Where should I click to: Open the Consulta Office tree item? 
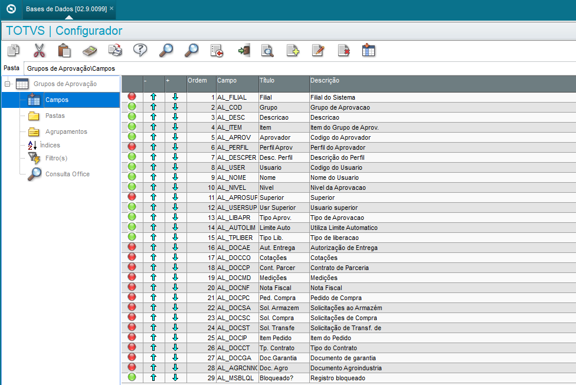(x=67, y=174)
